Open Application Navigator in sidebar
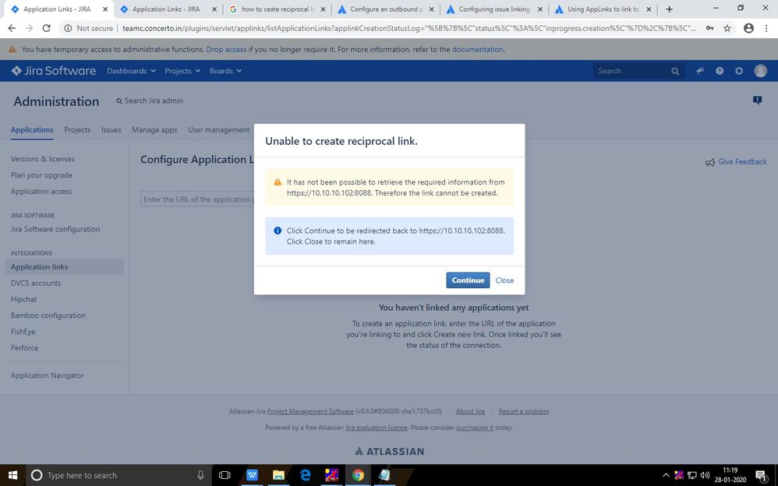This screenshot has height=486, width=778. (47, 375)
